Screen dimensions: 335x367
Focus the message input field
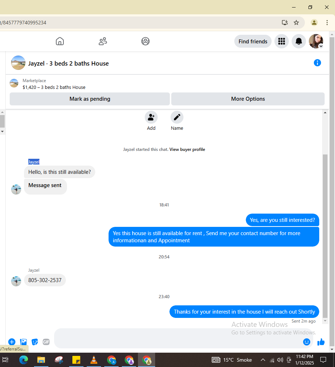pos(178,338)
